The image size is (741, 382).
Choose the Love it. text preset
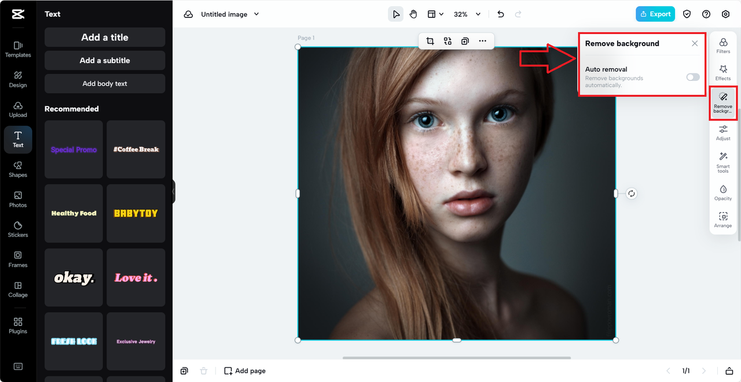pos(136,277)
